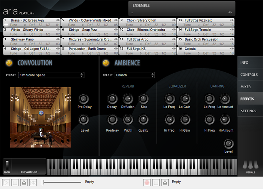Open the Church ambience preset dropdown
263x189 pixels.
pos(135,75)
